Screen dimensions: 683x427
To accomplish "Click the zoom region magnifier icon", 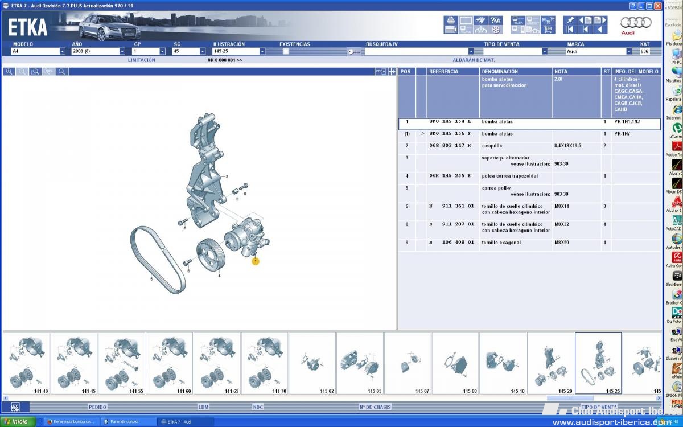I will [35, 72].
